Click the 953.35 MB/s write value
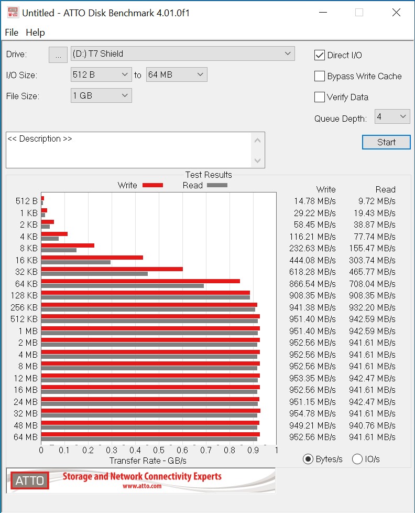This screenshot has height=513, width=415. (x=312, y=378)
